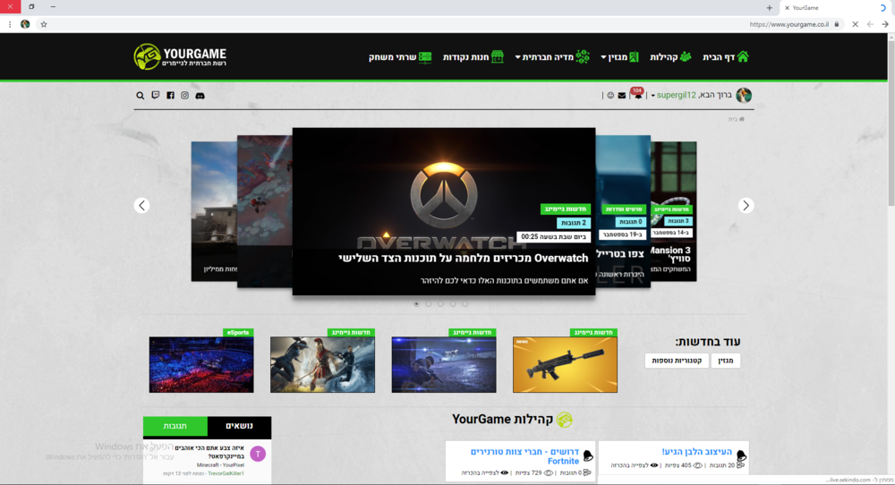
Task: Open the messages envelope icon
Action: pyautogui.click(x=622, y=96)
